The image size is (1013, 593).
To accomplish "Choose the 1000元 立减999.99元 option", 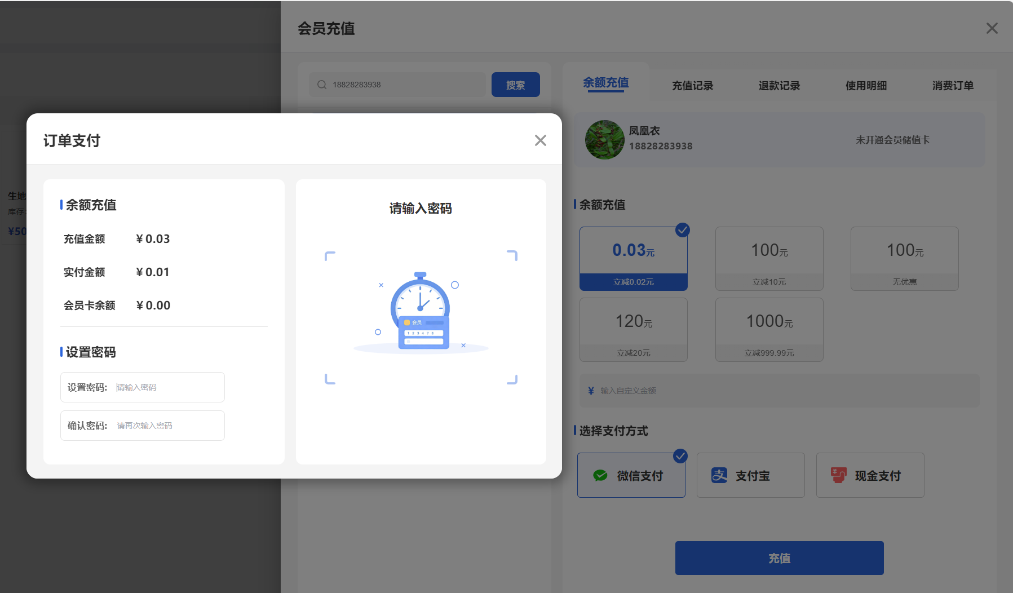I will click(x=768, y=330).
